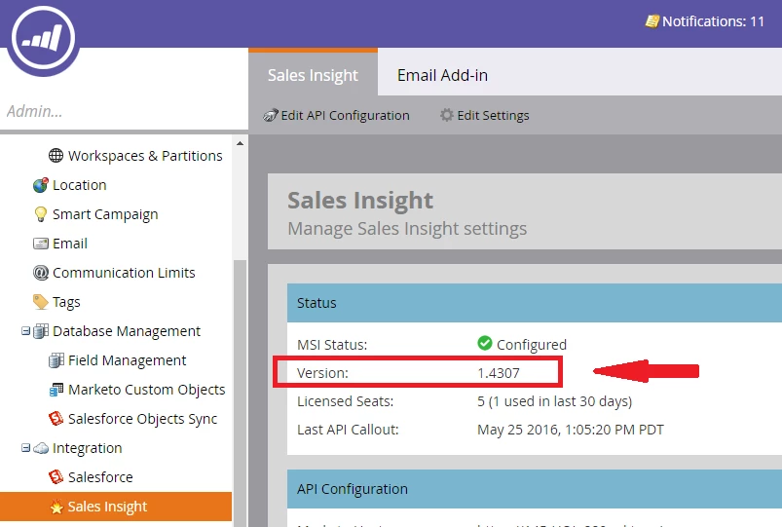
Task: Select Email in the admin tree
Action: click(59, 244)
